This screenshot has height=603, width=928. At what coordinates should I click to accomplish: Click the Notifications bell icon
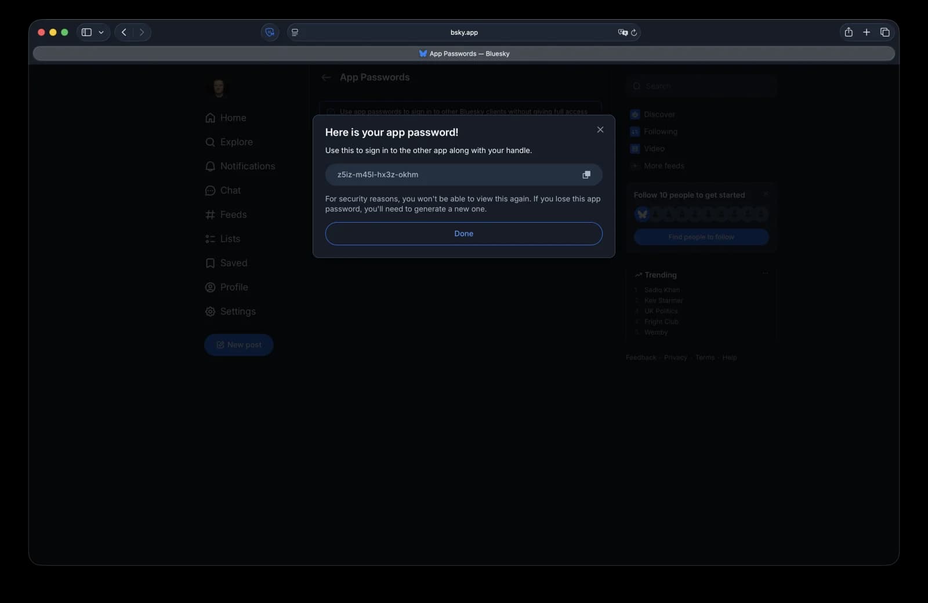pos(210,166)
